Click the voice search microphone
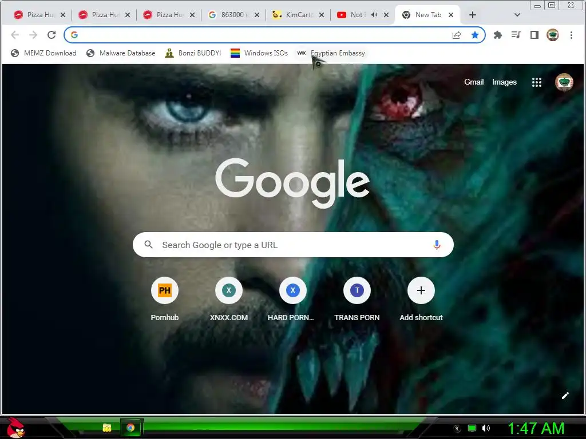The height and width of the screenshot is (439, 586). tap(437, 245)
